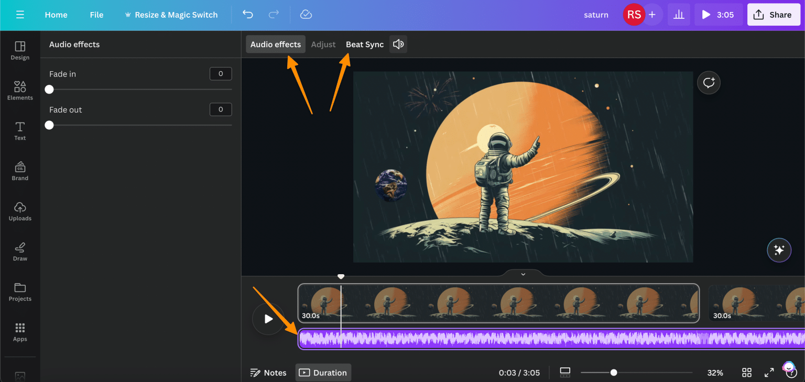Screen dimensions: 805x382
Task: Open the Duration dropdown
Action: point(323,372)
